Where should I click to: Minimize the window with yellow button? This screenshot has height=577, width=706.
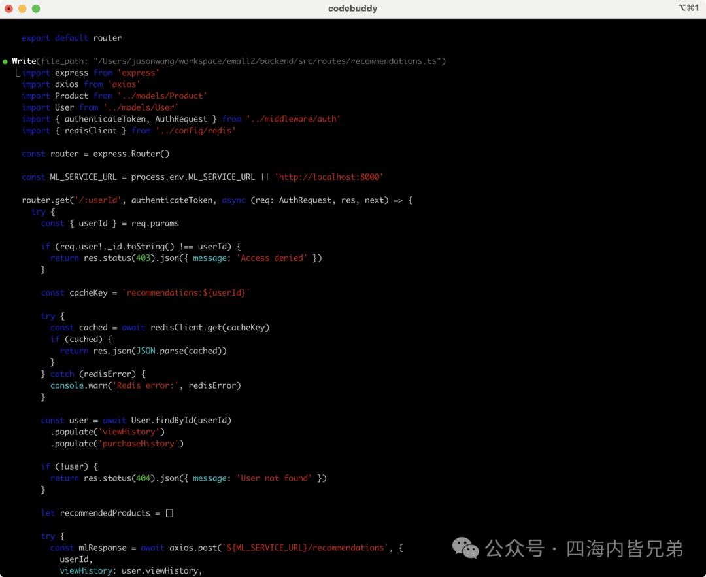[22, 9]
